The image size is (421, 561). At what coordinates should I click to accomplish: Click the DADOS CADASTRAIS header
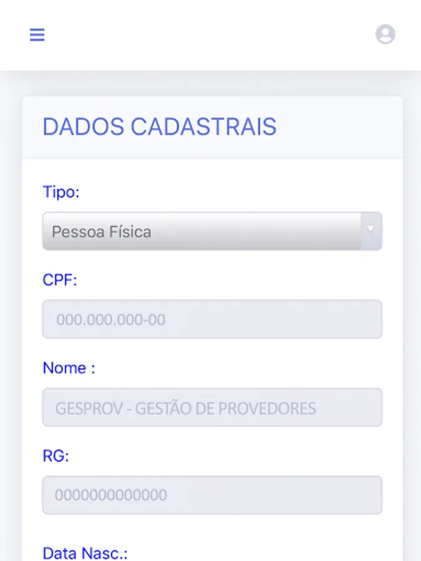pos(158,127)
